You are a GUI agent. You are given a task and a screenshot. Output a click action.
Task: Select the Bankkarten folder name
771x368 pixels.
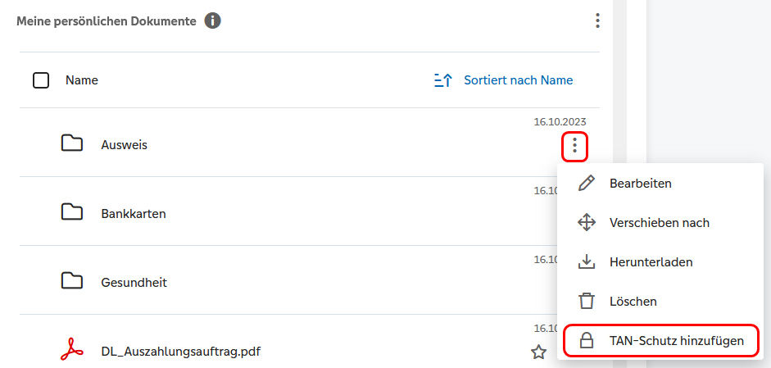click(x=134, y=214)
